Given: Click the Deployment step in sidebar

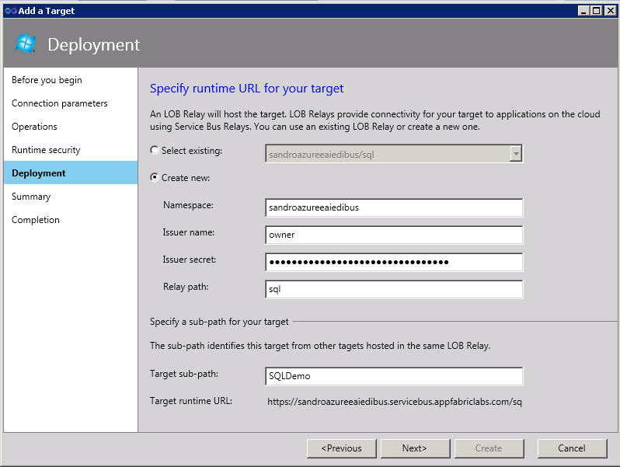Looking at the screenshot, I should point(39,173).
